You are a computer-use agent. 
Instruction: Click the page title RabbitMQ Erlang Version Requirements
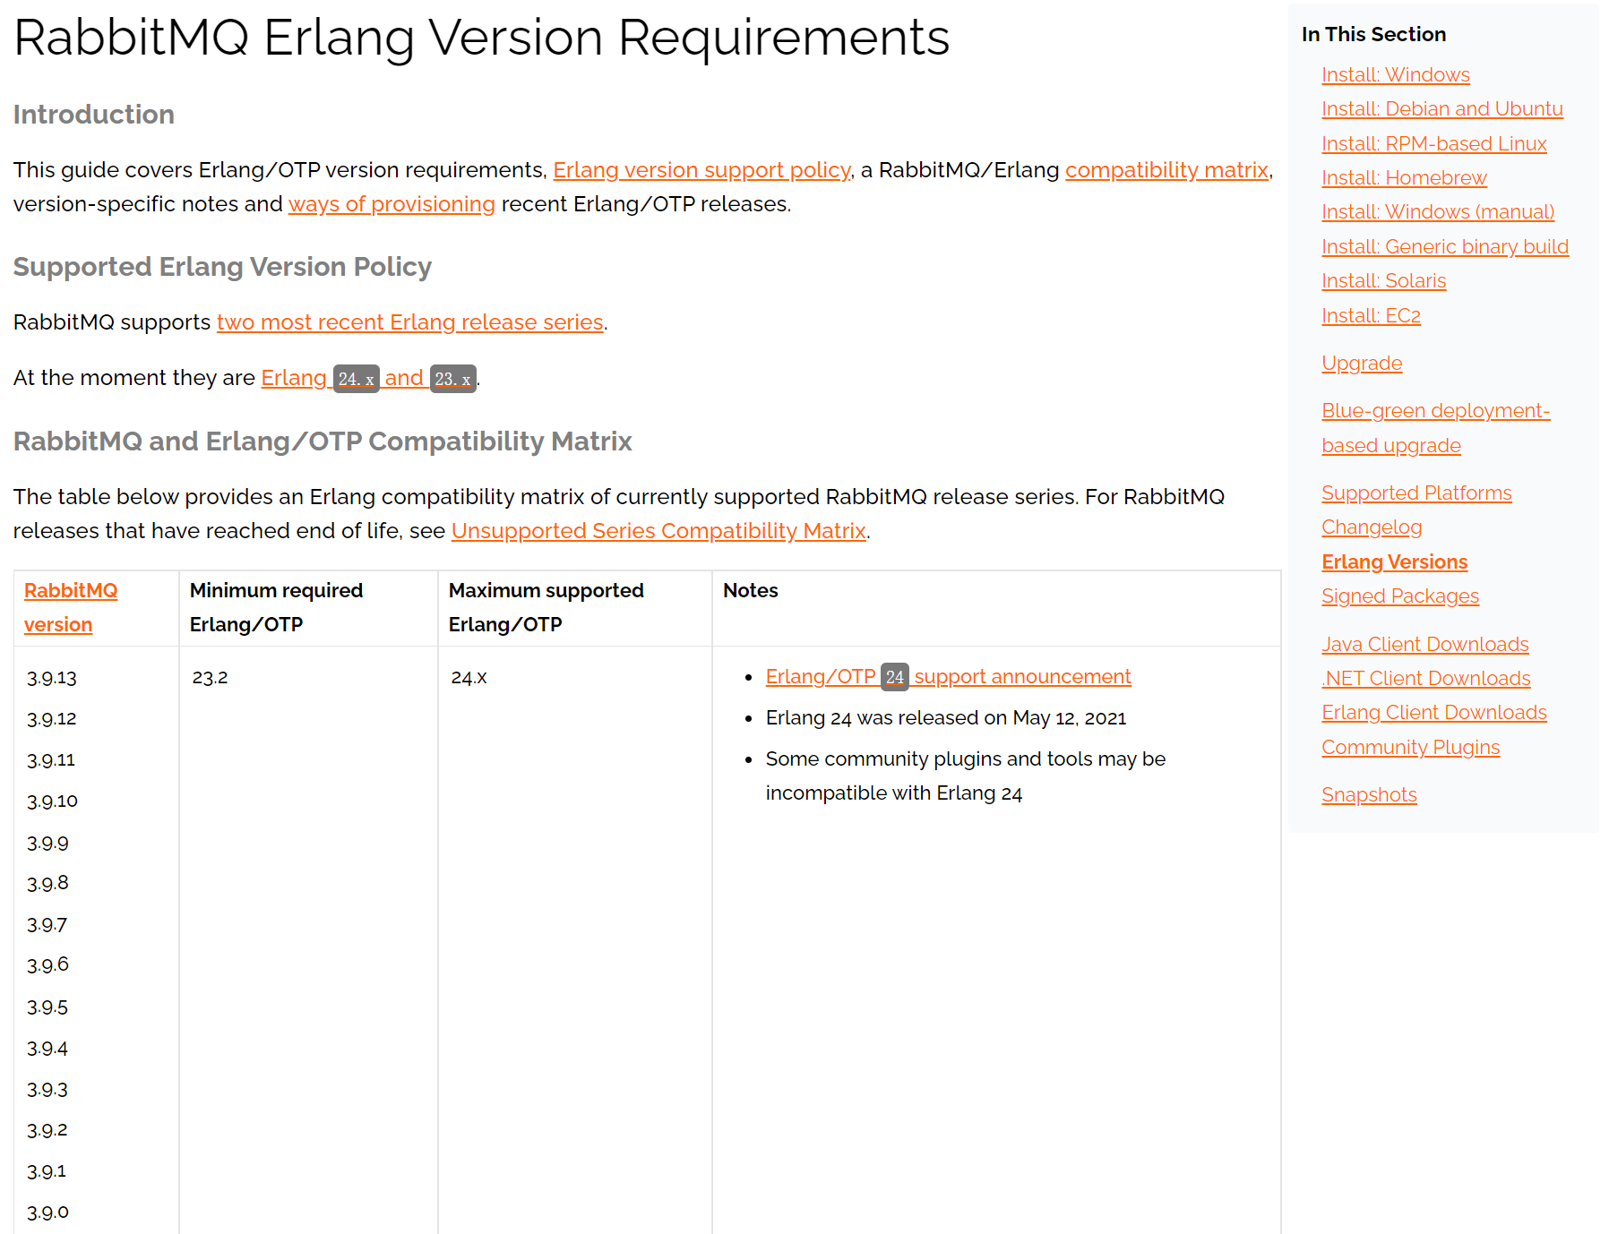pos(482,38)
